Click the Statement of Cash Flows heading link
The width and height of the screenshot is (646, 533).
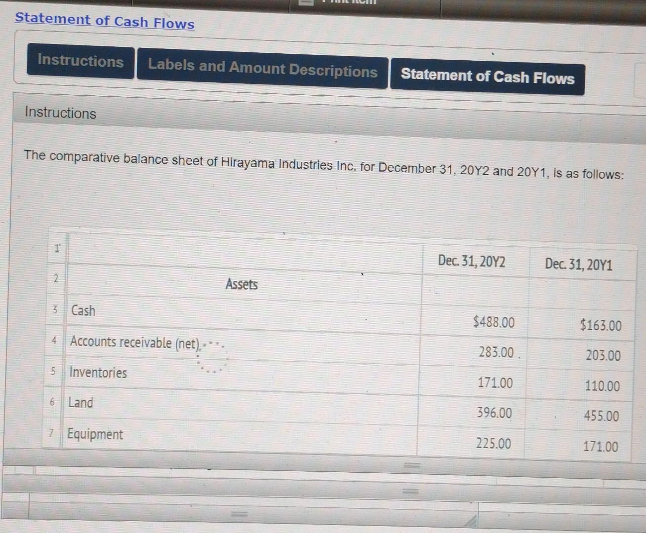[105, 21]
